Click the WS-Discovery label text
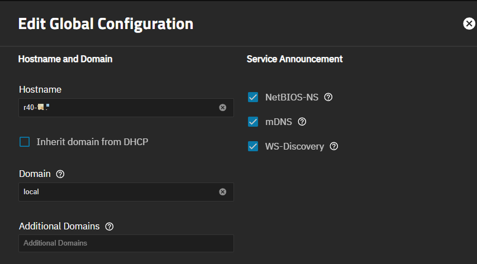Viewport: 477px width, 264px height. click(x=294, y=146)
